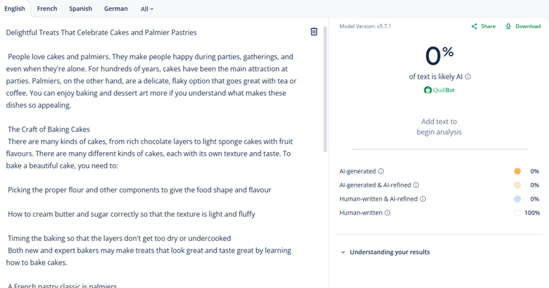Click the white Human-written color dot
This screenshot has height=288, width=549.
[517, 213]
